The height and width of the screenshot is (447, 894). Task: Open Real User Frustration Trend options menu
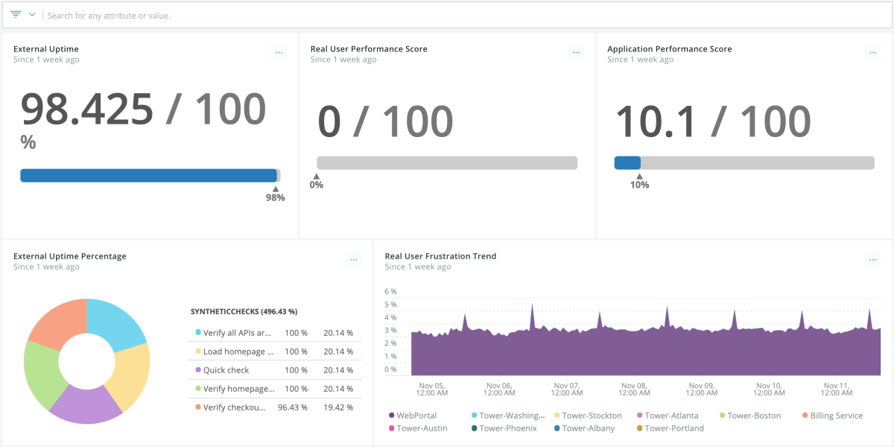[x=873, y=259]
